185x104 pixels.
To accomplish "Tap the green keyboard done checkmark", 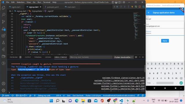I will pyautogui.click(x=181, y=83).
